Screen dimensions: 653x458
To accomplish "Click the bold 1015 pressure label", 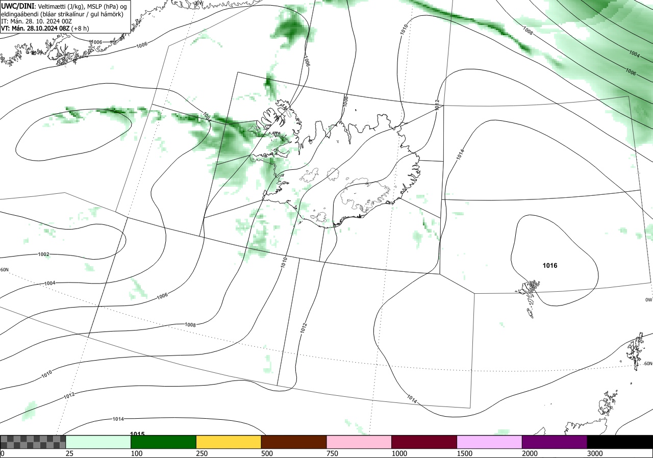I will [x=137, y=434].
